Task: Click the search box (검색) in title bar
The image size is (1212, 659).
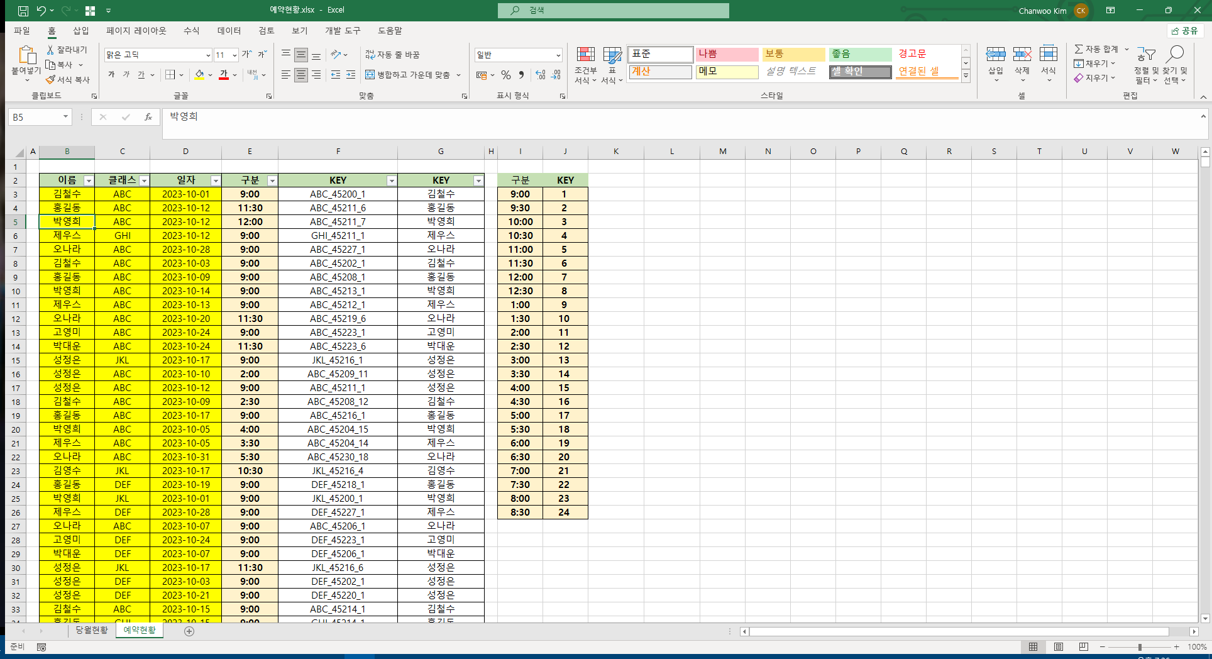Action: pos(614,10)
